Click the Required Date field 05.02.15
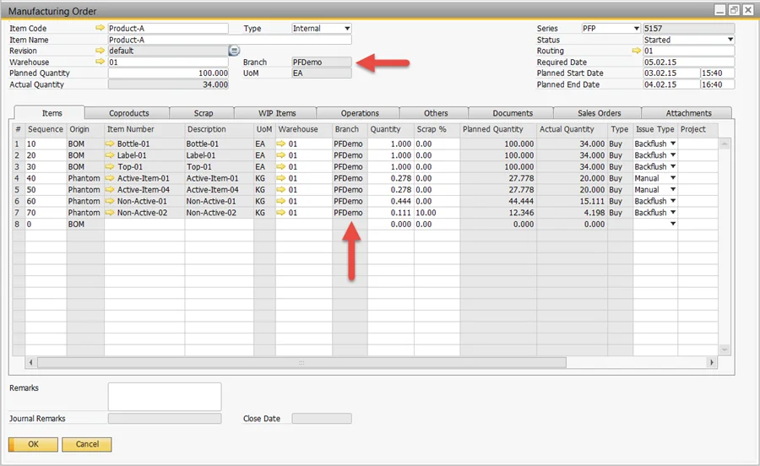This screenshot has width=760, height=466. pos(688,62)
